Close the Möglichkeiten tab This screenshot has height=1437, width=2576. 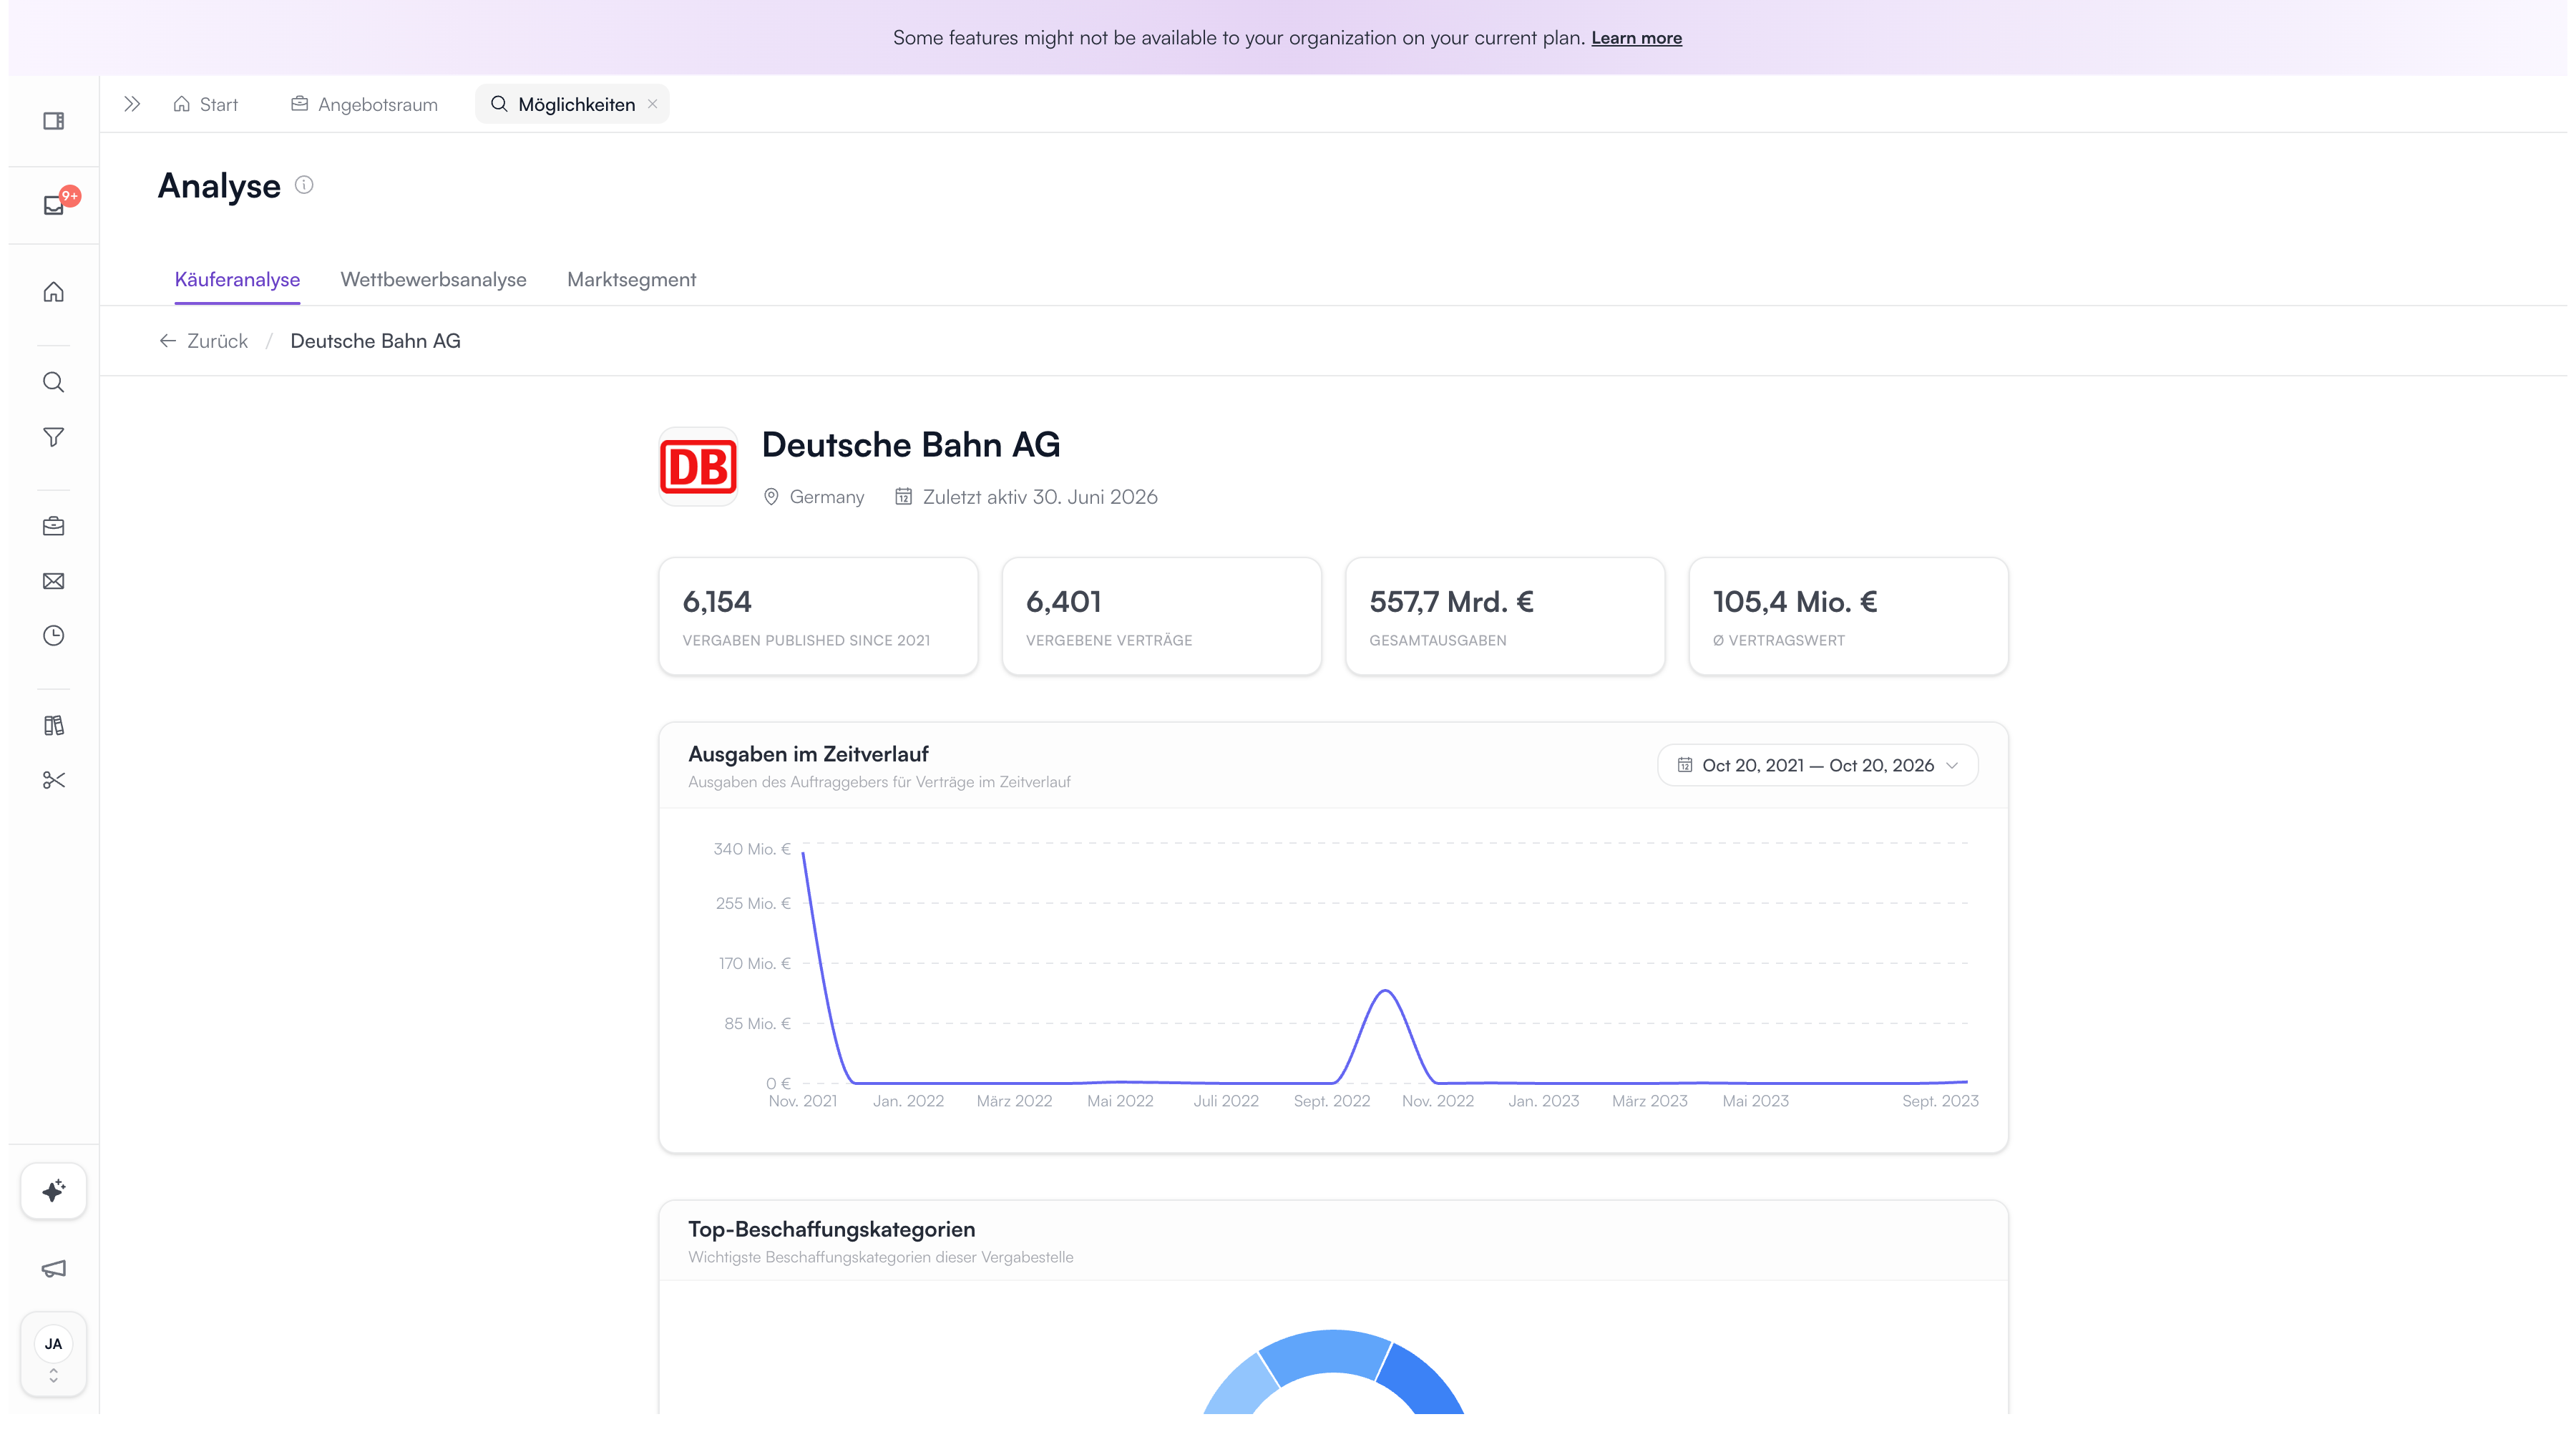point(652,104)
